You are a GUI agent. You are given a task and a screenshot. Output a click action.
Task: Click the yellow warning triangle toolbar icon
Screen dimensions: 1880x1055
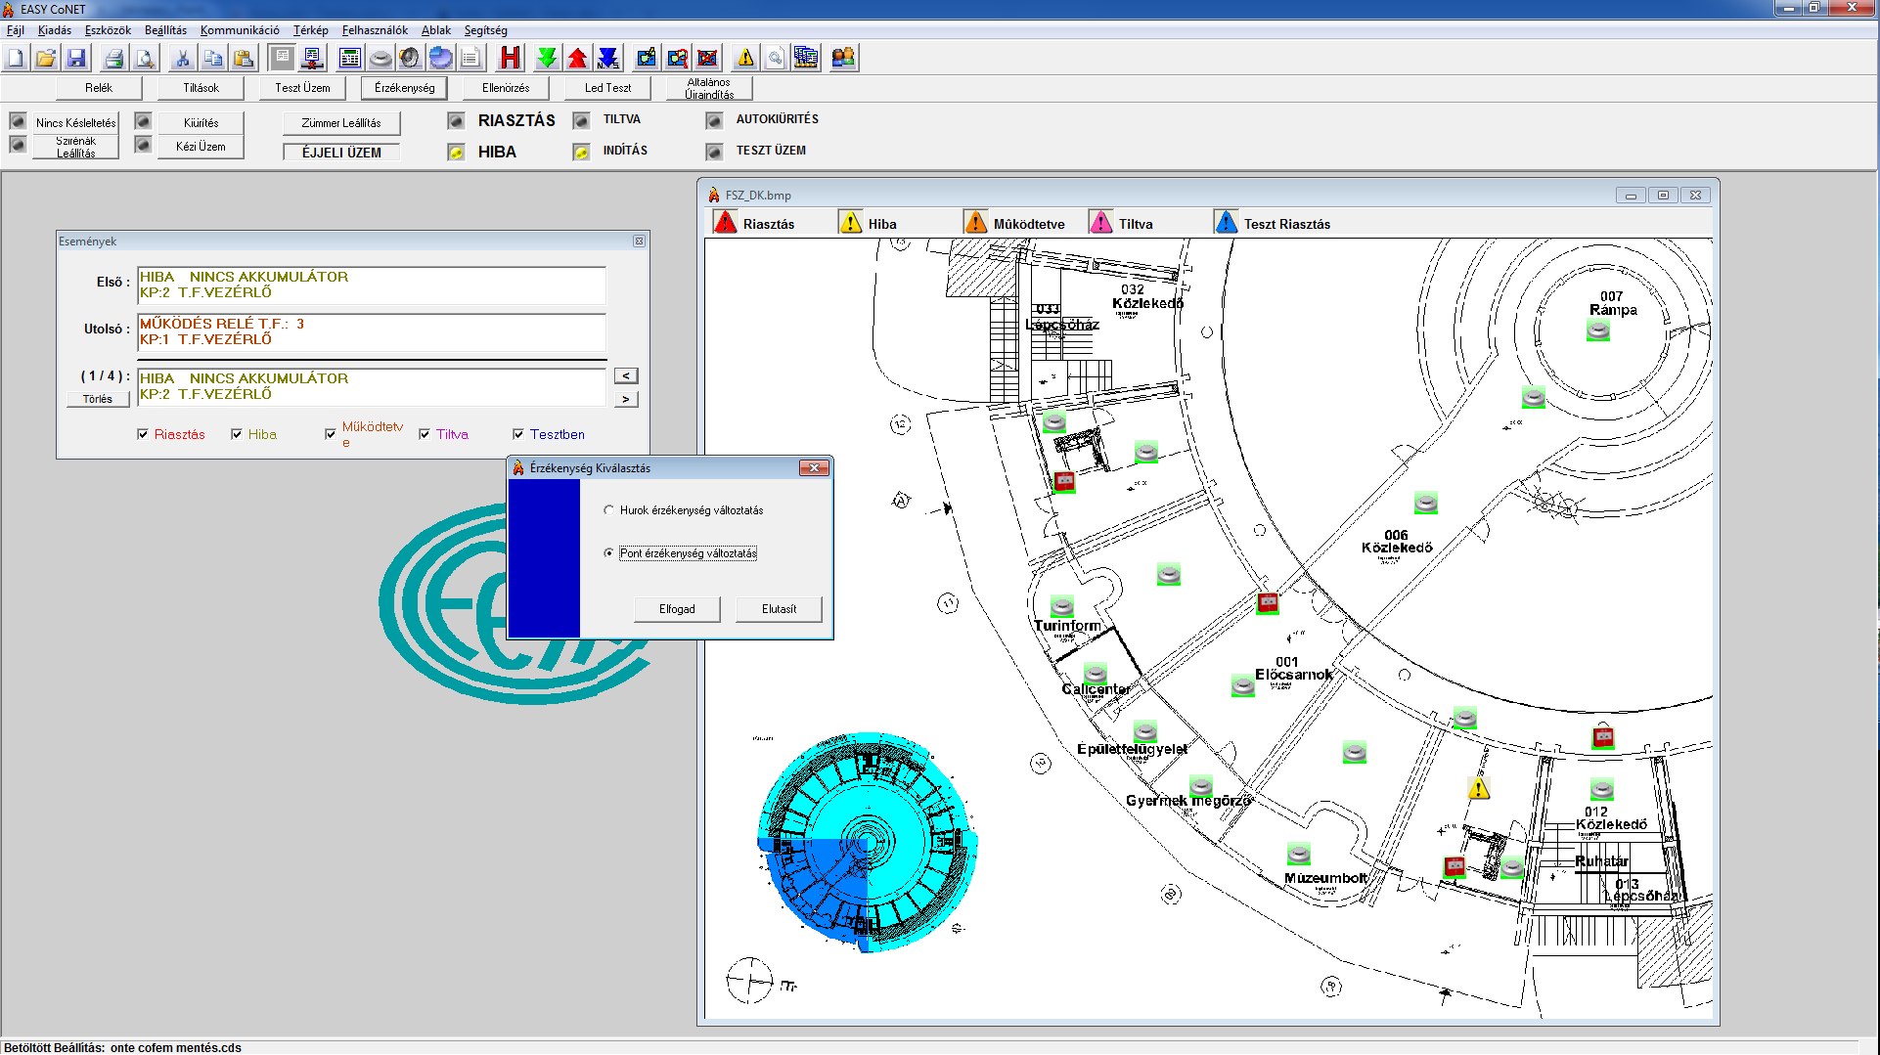[x=745, y=59]
